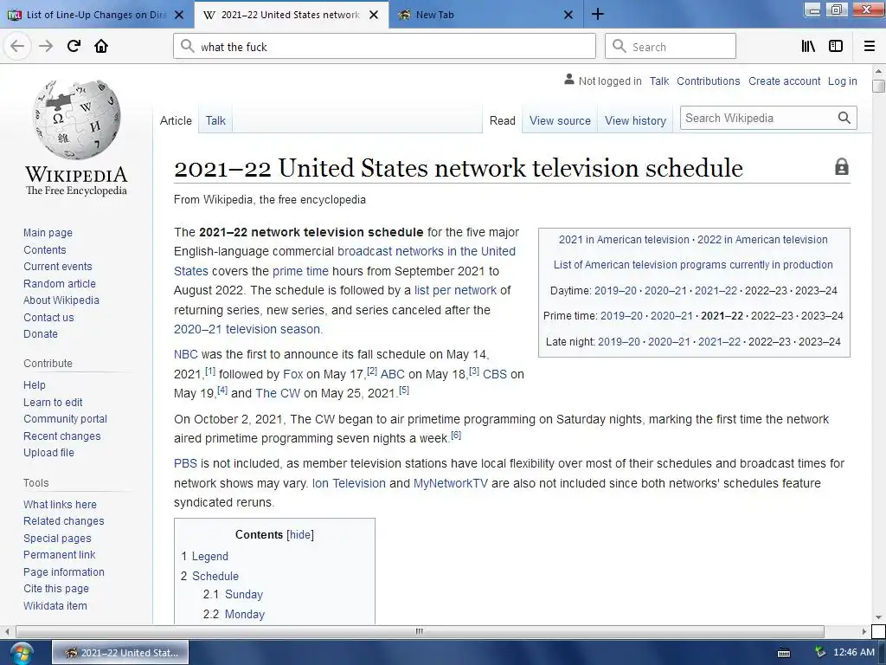The width and height of the screenshot is (886, 665).
Task: Jump to the 2.2 Monday contents entry
Action: tap(234, 614)
